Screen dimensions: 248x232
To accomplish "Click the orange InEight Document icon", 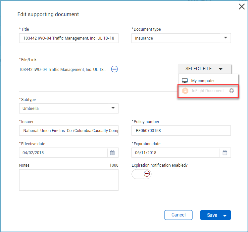I will point(185,91).
